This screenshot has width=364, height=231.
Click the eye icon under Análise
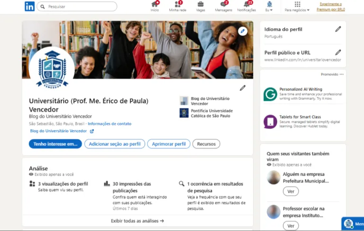(x=31, y=174)
